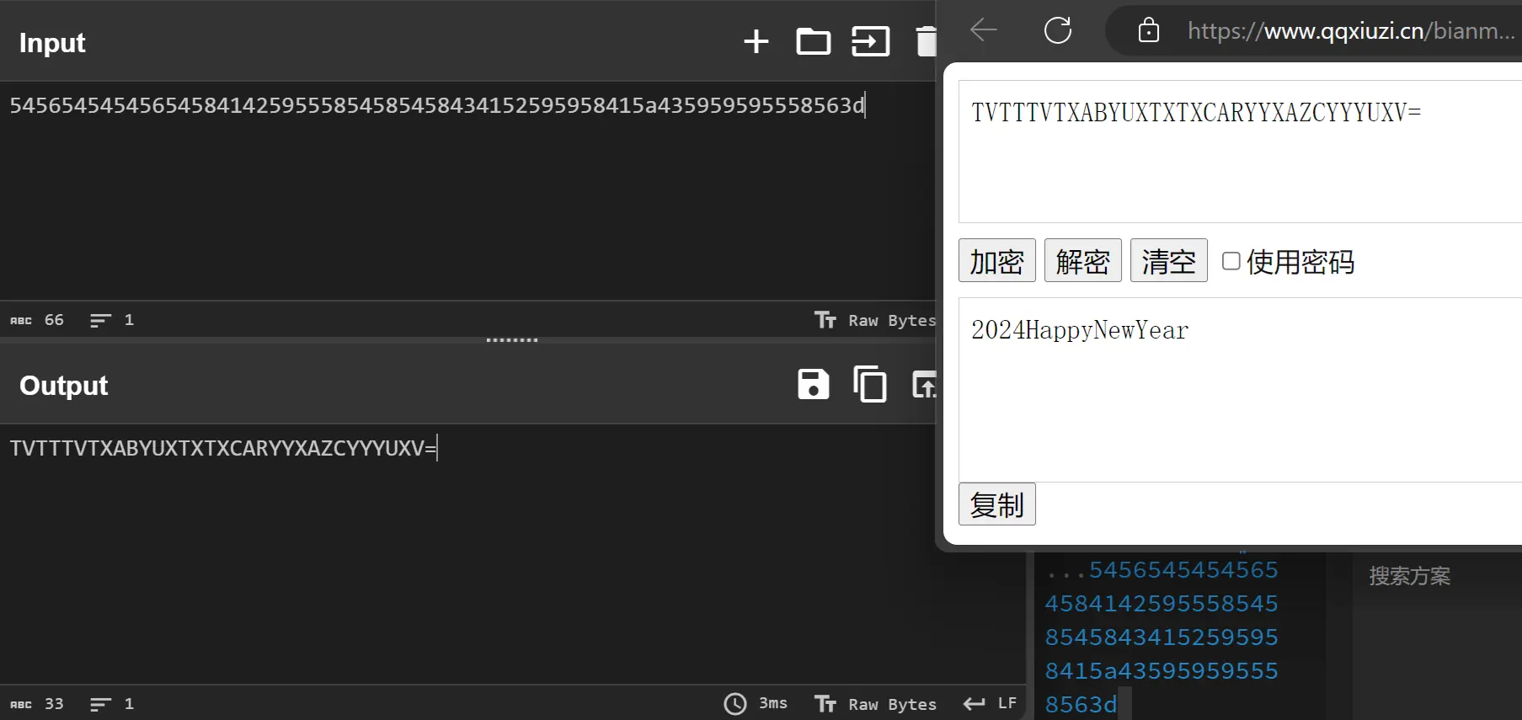Open folder as input icon

pyautogui.click(x=813, y=41)
